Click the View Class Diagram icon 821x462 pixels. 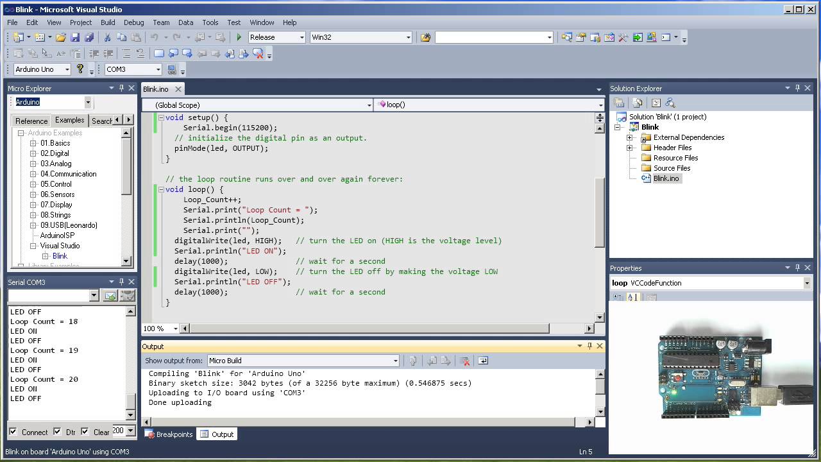pyautogui.click(x=670, y=103)
